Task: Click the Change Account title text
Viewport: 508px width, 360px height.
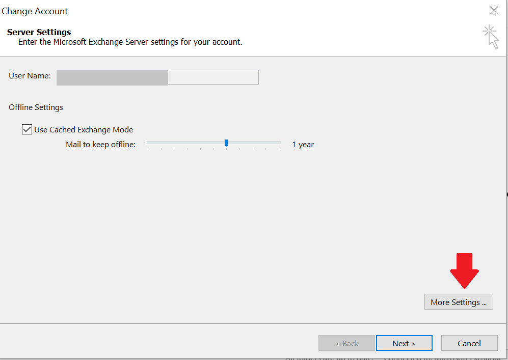Action: (x=35, y=11)
